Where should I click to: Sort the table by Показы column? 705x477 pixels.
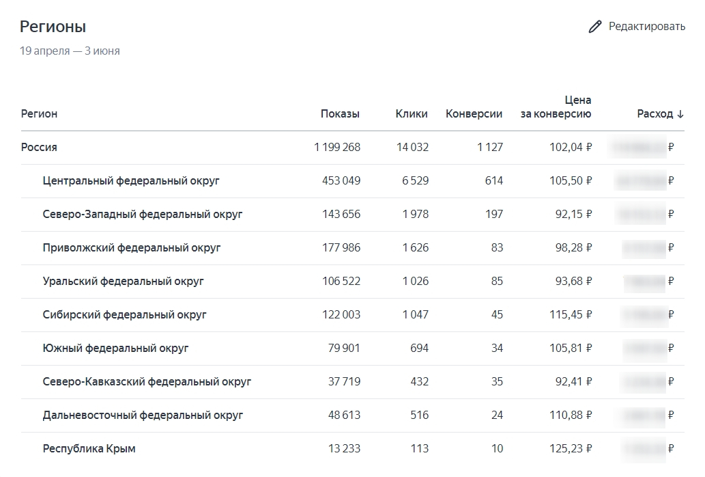click(x=340, y=114)
